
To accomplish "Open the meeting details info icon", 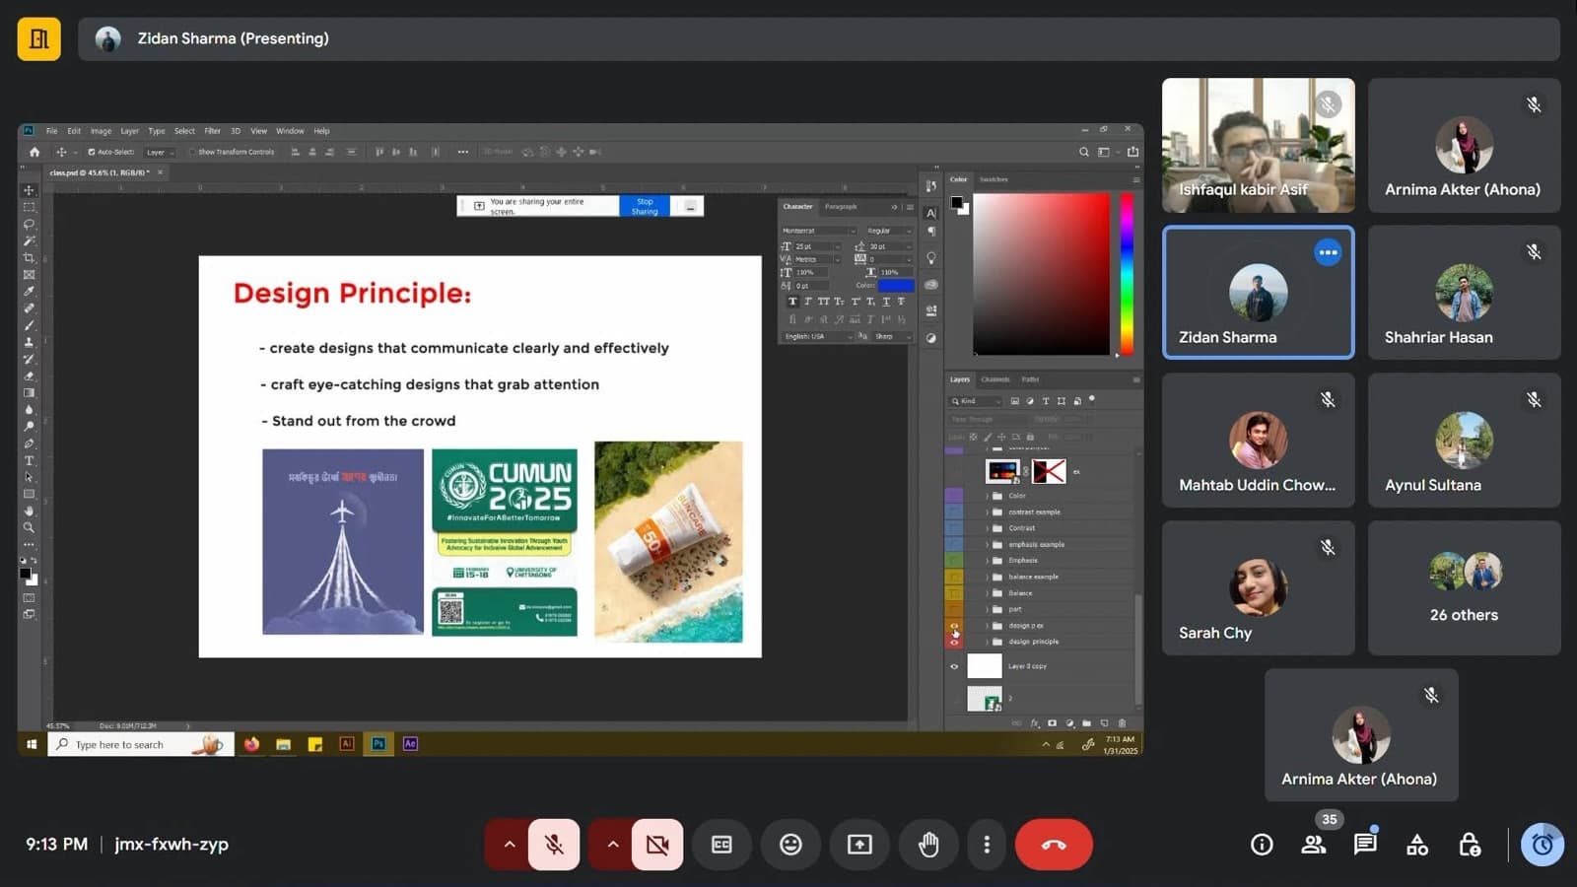I will tap(1262, 845).
